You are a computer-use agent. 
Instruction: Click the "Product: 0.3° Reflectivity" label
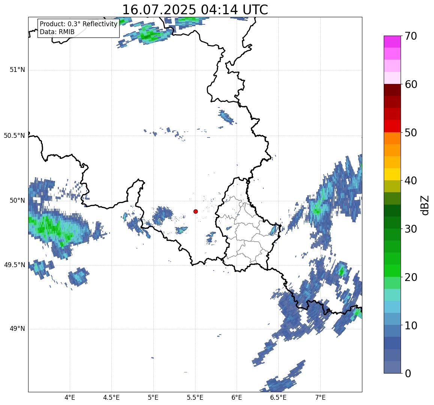[x=79, y=24]
